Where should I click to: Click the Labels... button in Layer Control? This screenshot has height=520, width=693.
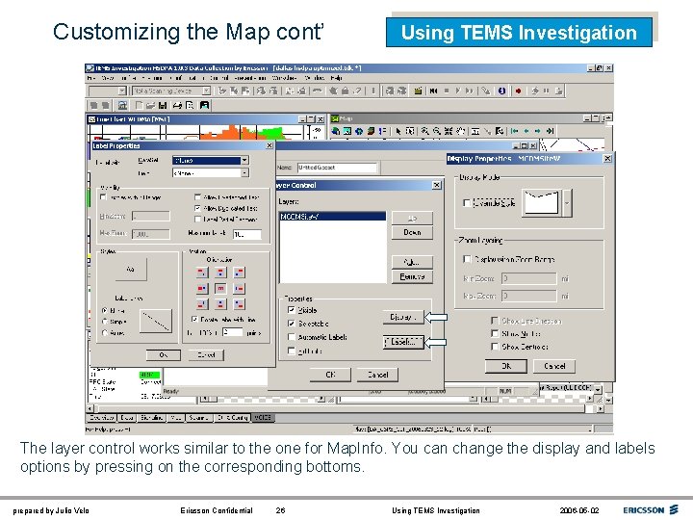pyautogui.click(x=403, y=342)
